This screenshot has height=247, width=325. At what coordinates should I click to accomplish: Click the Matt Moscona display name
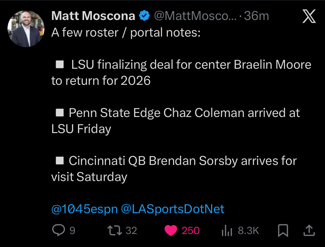pos(93,16)
